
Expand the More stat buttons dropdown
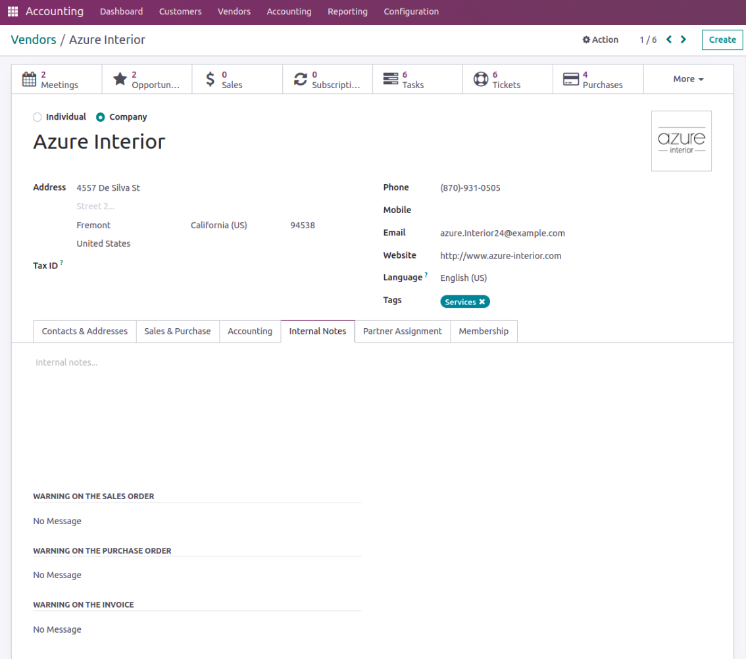[688, 80]
